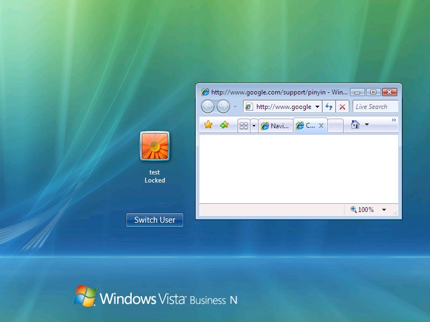Click the Back arrow in Internet Explorer
430x322 pixels.
207,106
